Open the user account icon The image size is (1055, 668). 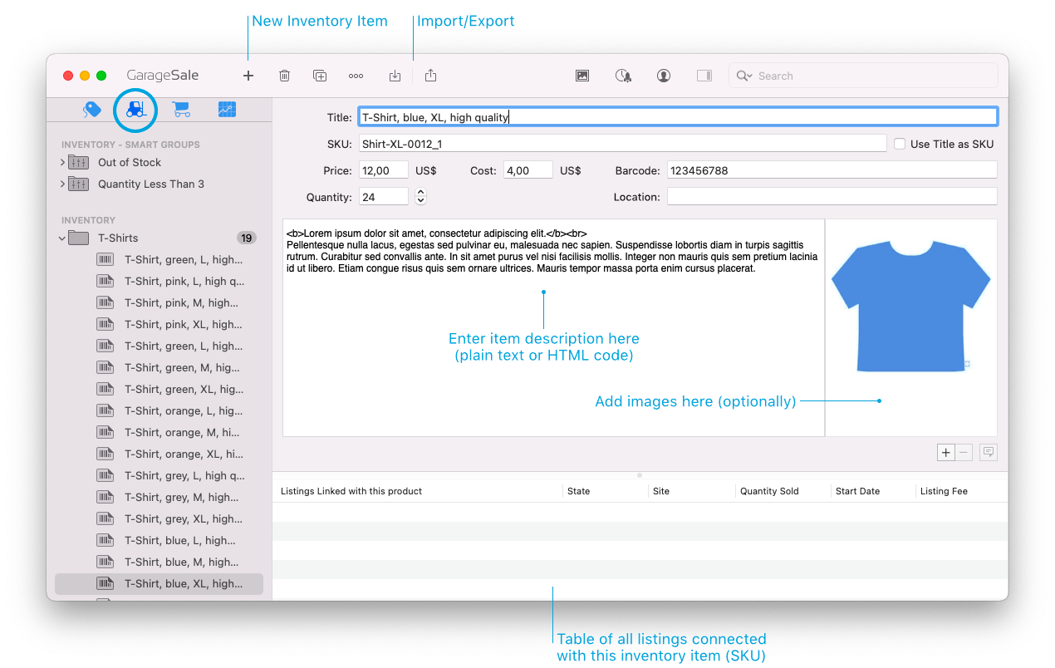pos(664,76)
